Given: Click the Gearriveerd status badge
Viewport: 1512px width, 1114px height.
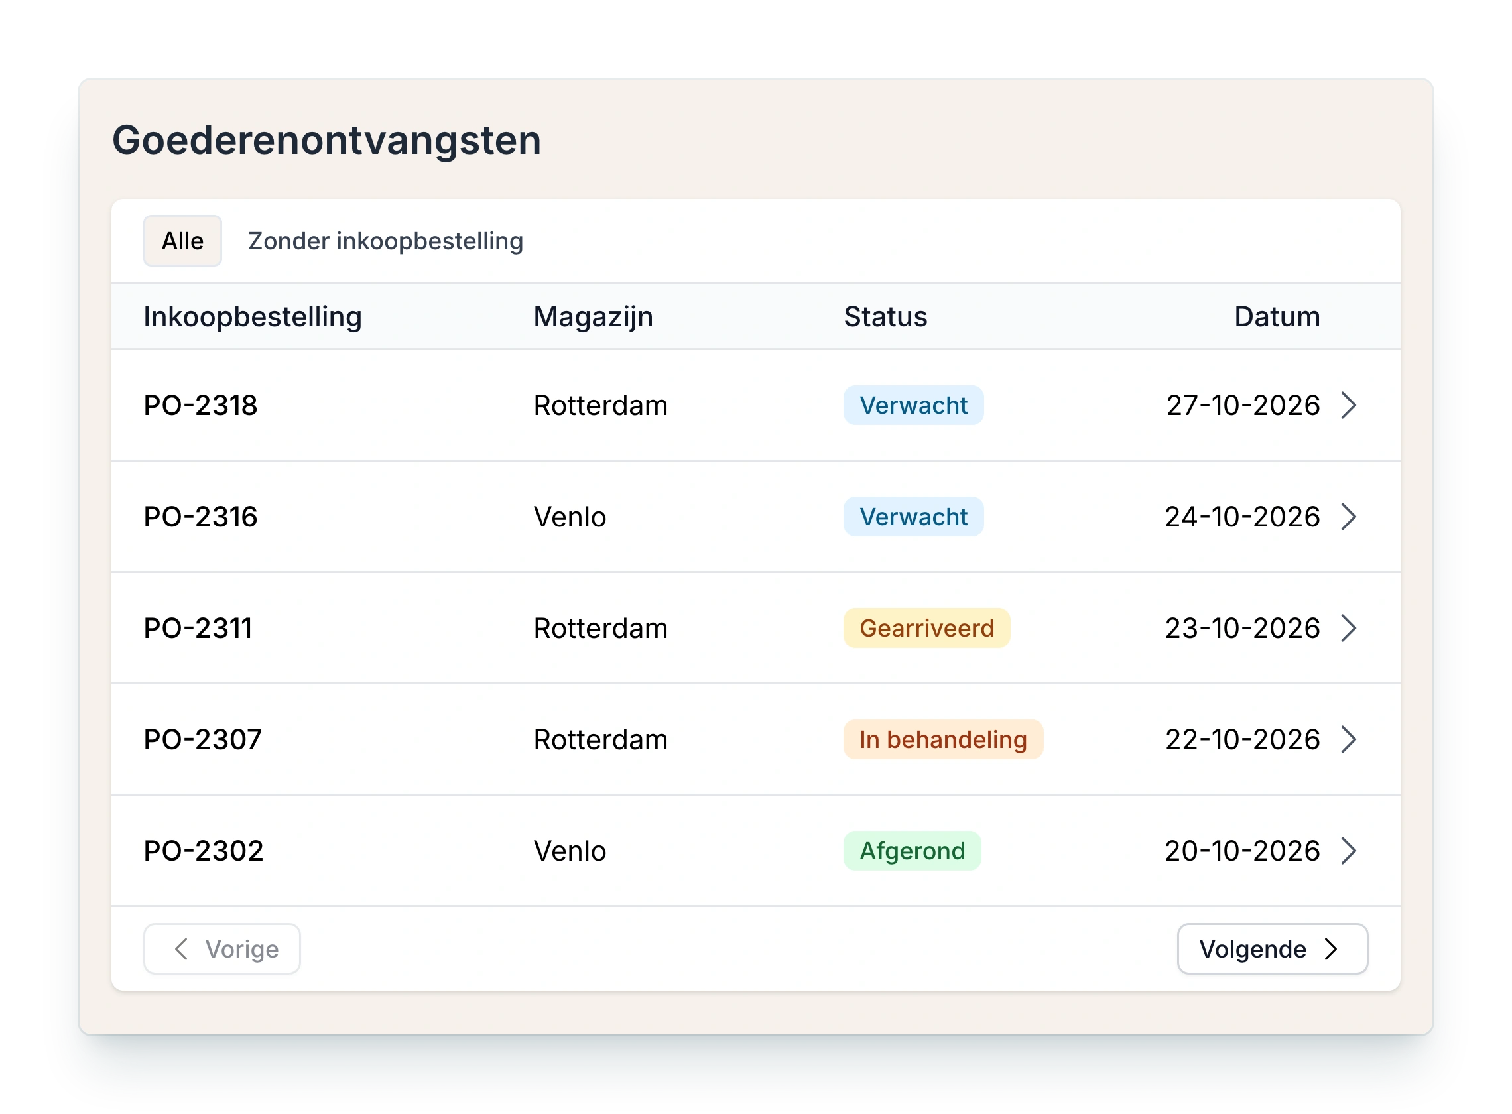Looking at the screenshot, I should (926, 628).
